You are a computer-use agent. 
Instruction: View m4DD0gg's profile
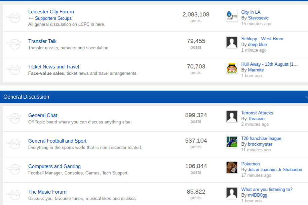tap(258, 195)
